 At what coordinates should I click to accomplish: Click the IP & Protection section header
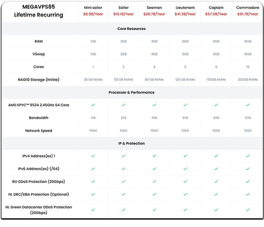[132, 143]
